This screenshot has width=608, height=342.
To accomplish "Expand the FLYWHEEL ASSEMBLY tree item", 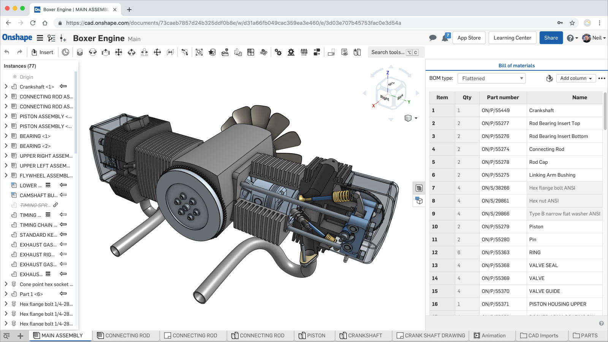I will pyautogui.click(x=6, y=176).
